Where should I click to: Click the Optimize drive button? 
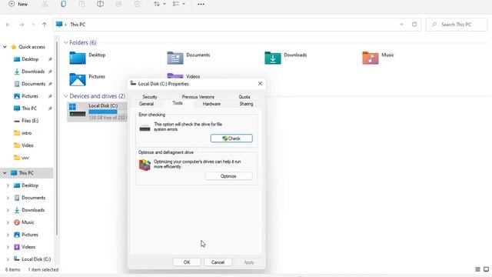(228, 176)
